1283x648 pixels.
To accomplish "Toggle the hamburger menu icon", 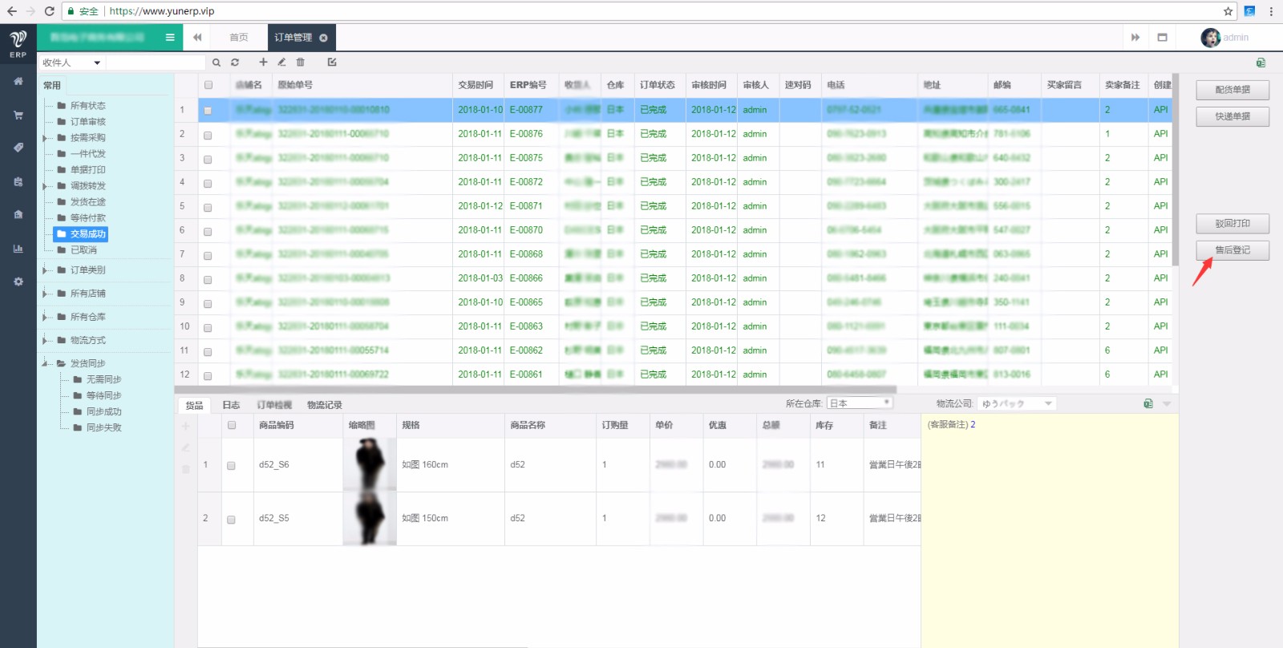I will 170,37.
